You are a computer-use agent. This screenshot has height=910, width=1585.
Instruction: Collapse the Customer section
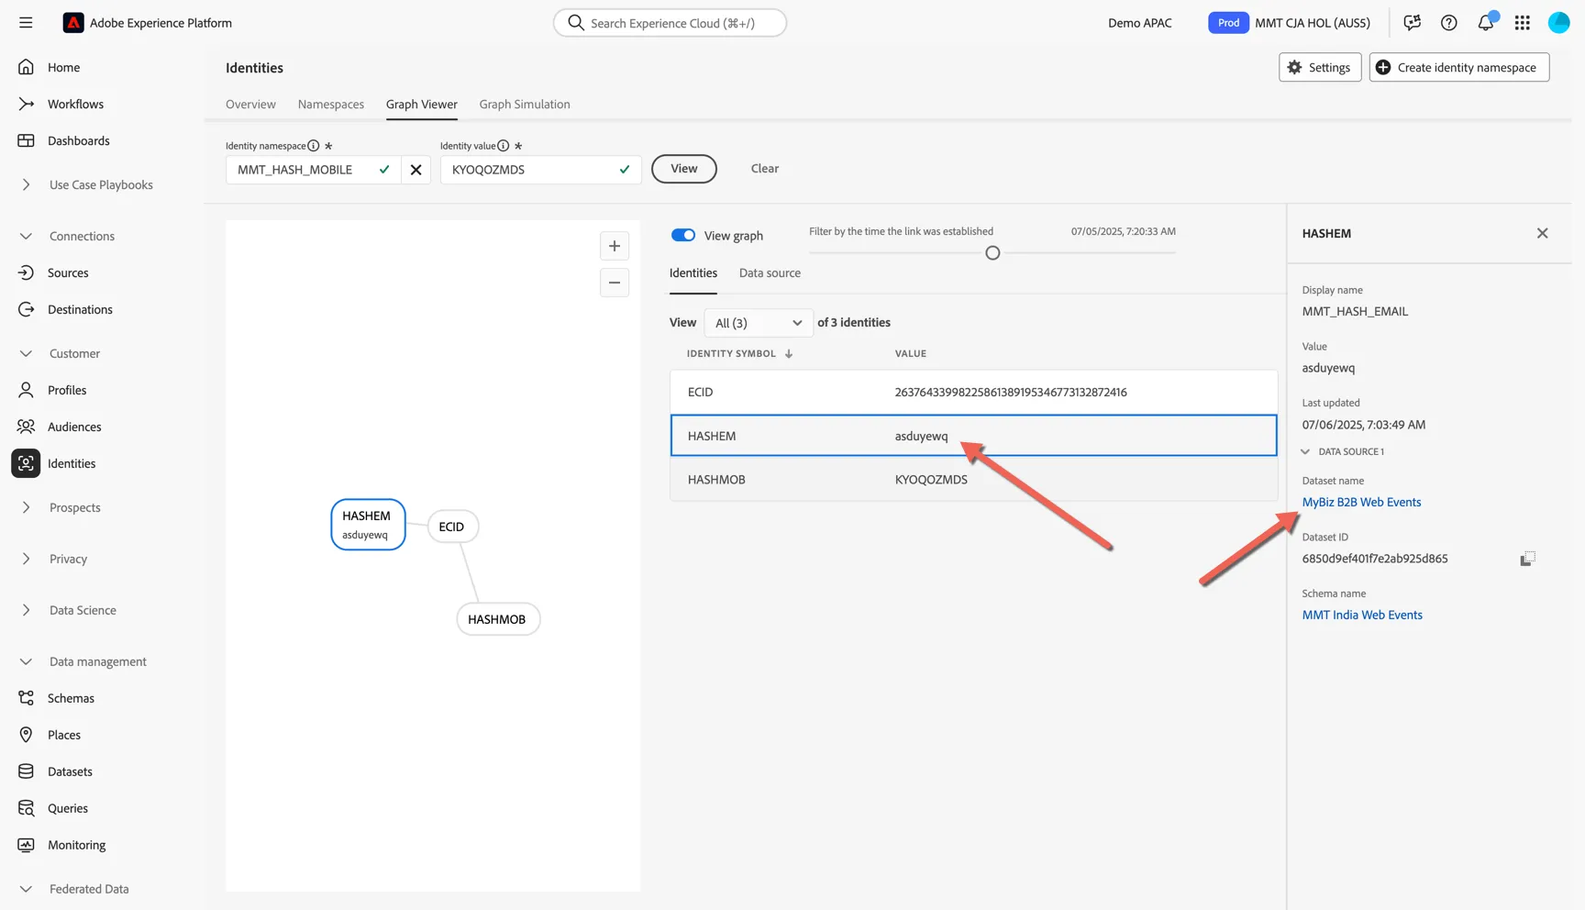pos(26,353)
